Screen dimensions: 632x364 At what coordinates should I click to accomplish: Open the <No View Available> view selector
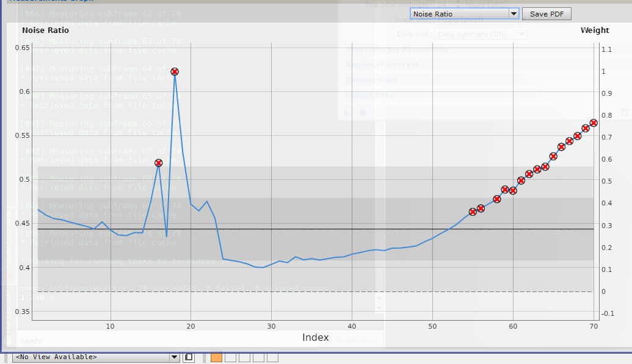[95, 357]
